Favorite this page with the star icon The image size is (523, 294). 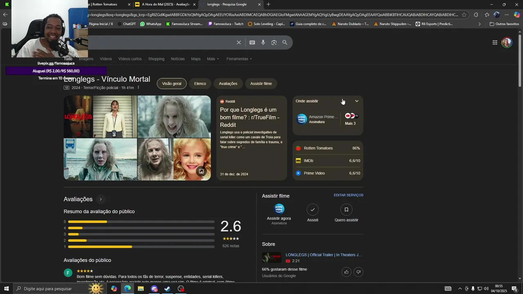(464, 15)
